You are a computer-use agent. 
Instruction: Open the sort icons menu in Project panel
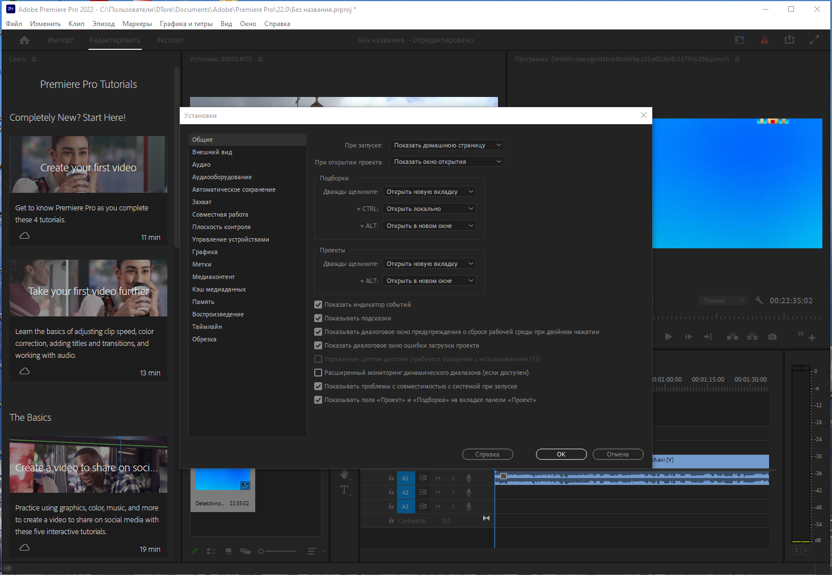[x=311, y=551]
